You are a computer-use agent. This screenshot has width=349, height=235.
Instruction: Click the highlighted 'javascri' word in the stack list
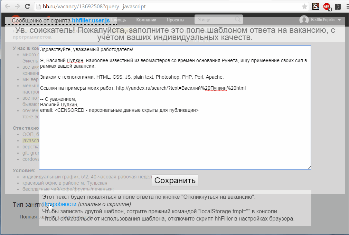pyautogui.click(x=31, y=140)
